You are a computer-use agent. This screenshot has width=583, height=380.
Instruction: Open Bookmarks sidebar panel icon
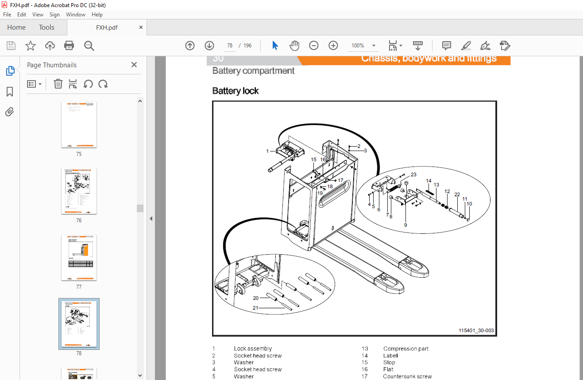(x=10, y=92)
